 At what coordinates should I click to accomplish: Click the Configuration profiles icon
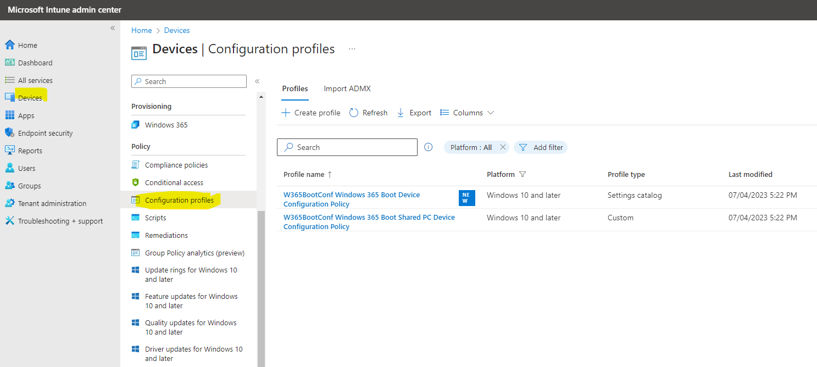[x=136, y=200]
